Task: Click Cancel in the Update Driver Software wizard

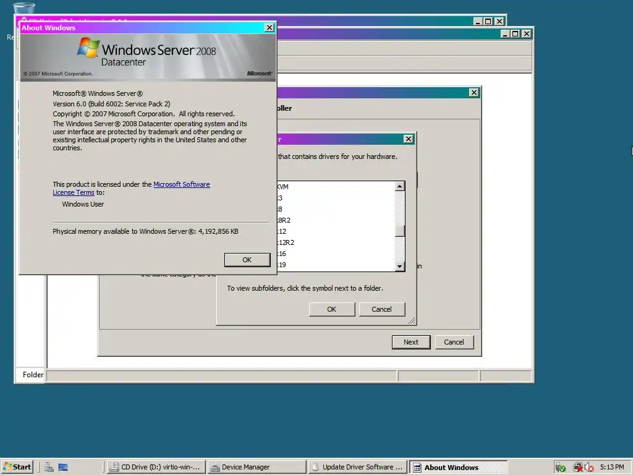Action: point(454,342)
